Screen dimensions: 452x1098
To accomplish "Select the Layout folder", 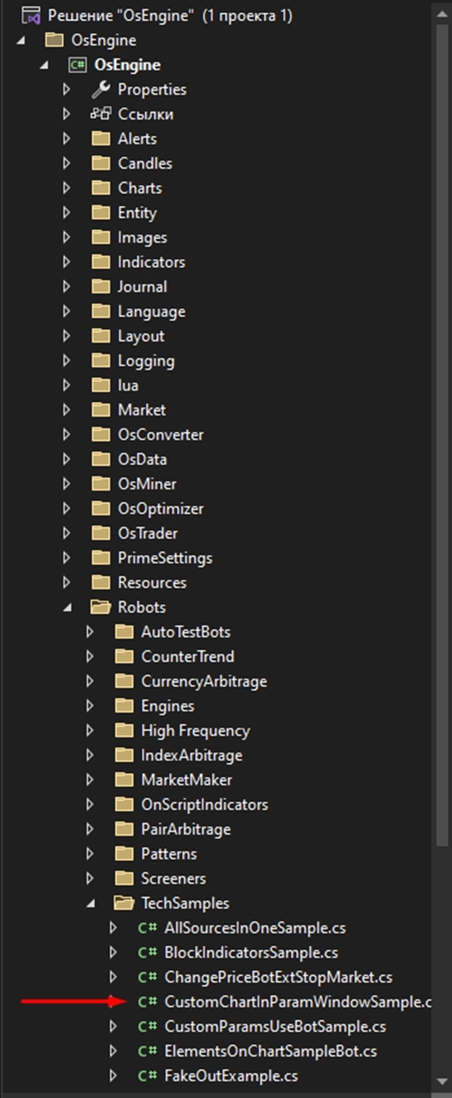I will click(141, 336).
